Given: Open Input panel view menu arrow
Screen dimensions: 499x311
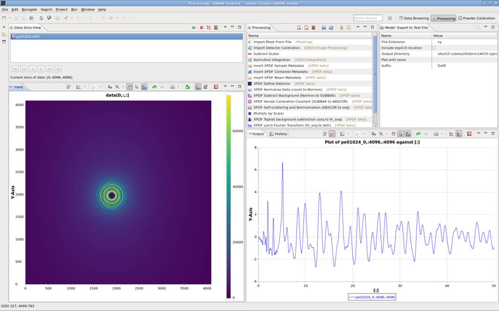Looking at the screenshot, I should [225, 86].
